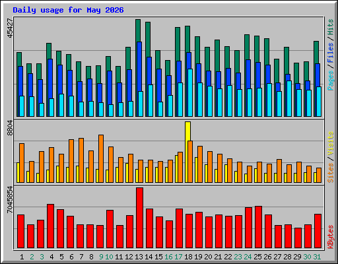Click day 13 on the x-axis

pyautogui.click(x=139, y=257)
